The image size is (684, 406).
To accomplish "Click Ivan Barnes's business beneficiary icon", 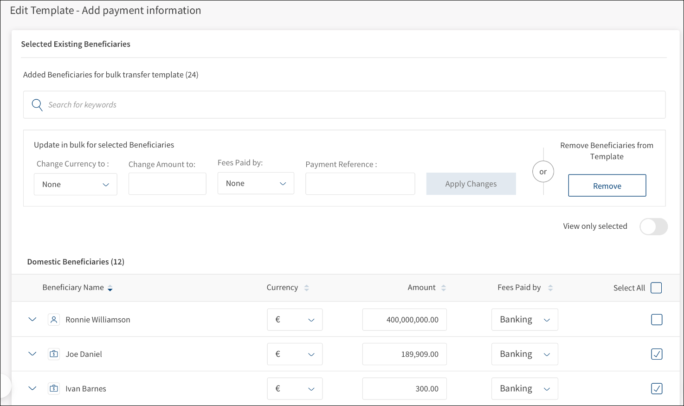I will pos(54,388).
